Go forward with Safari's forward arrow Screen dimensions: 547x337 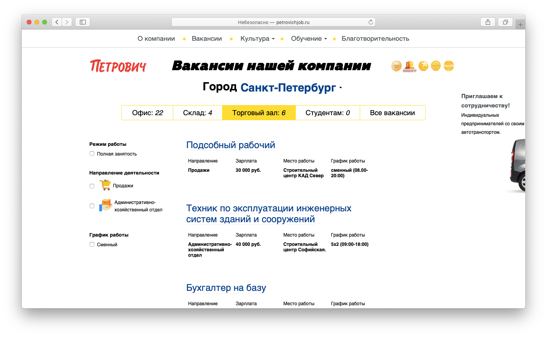67,22
